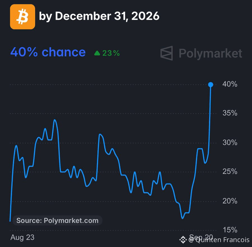The image size is (252, 247).
Task: Click the 20% axis label
Action: click(230, 201)
